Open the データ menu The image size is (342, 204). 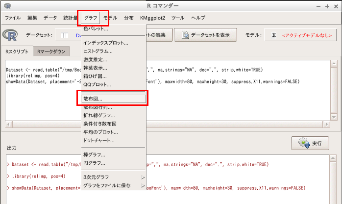pos(50,18)
